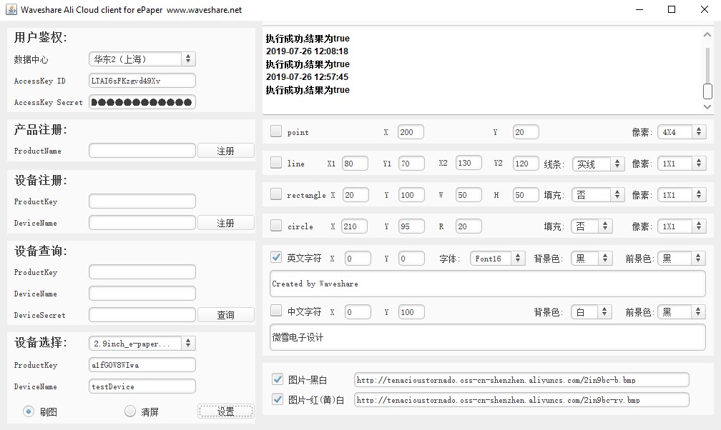Click the log scrollbar up arrow

tap(707, 34)
